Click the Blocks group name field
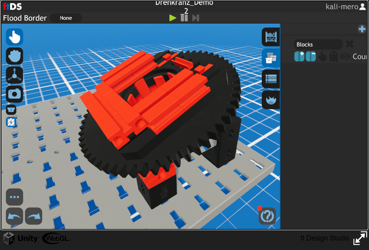369x250 pixels. pyautogui.click(x=318, y=45)
